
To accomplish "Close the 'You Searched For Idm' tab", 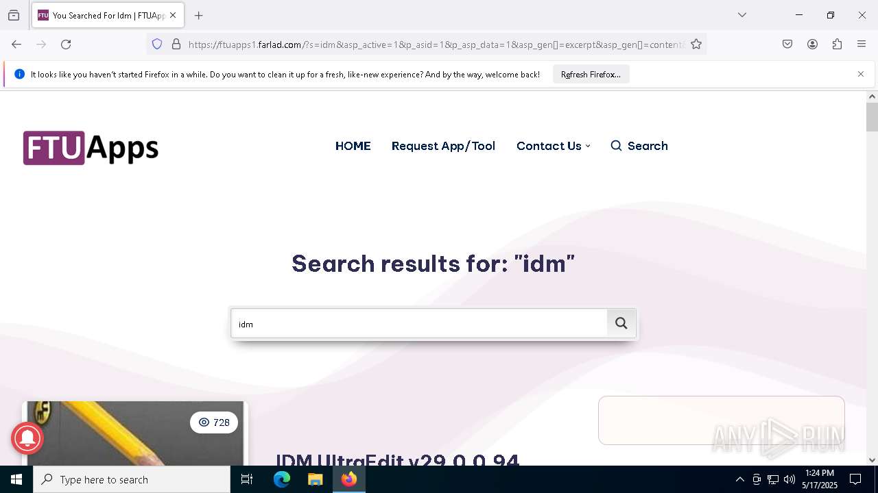I will (x=173, y=15).
